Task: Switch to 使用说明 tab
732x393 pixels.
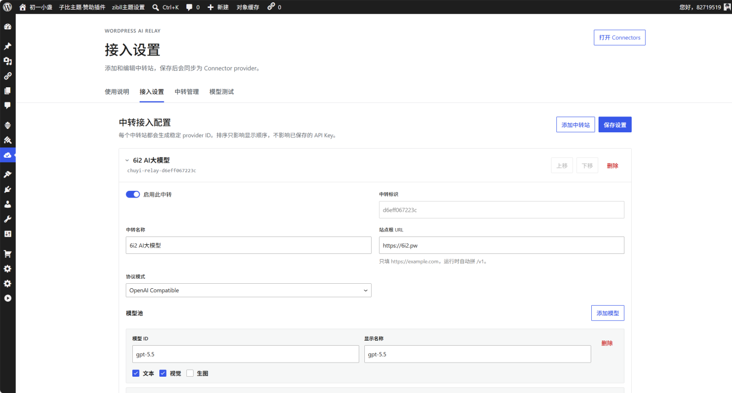Action: 117,92
